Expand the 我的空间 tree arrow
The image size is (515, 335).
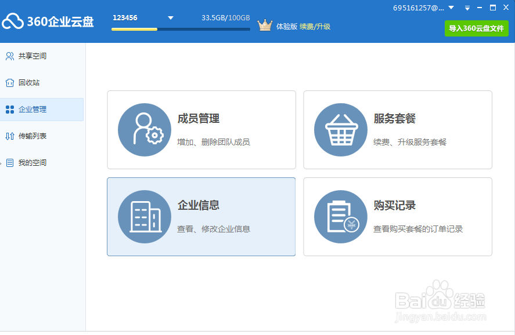tap(1, 163)
